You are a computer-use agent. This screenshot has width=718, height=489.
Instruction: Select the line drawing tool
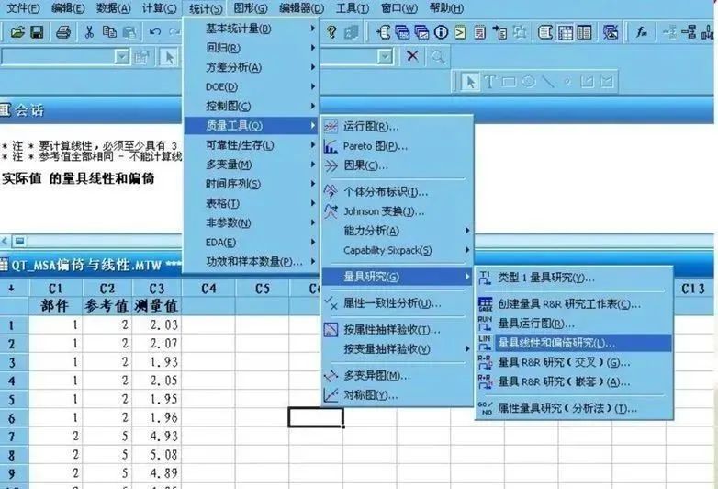point(547,82)
